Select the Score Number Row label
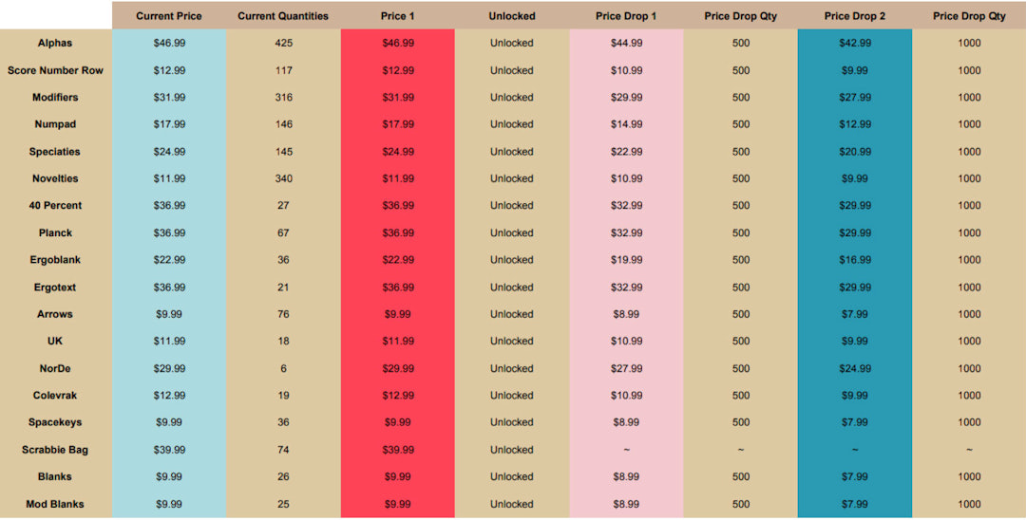This screenshot has height=520, width=1026. tap(55, 70)
